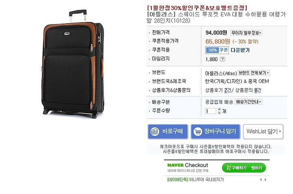
Task: Add item with 장바구니 담기 button
Action: coord(215,132)
